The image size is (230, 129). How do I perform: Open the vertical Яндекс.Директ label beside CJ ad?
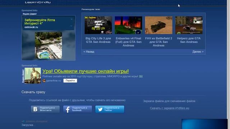pyautogui.click(x=23, y=76)
